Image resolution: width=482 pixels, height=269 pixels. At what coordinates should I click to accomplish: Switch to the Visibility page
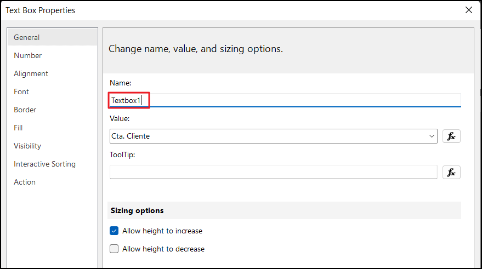(x=27, y=146)
